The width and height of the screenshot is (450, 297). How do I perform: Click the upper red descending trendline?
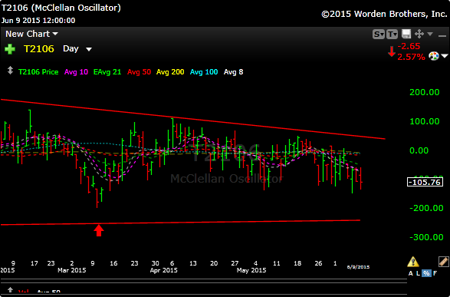point(193,119)
